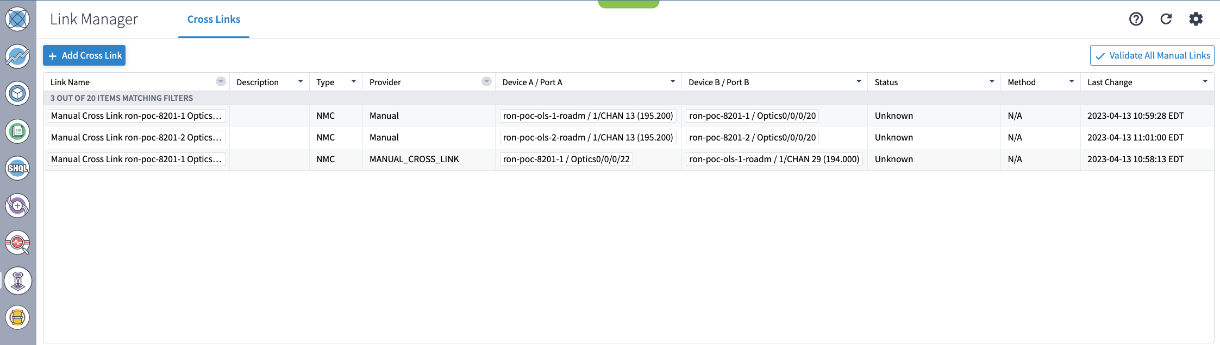Open the Link Name column filter

click(221, 81)
